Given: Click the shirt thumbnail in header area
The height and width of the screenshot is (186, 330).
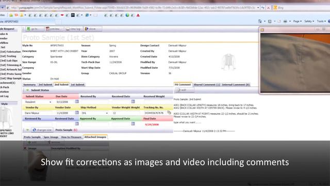Looking at the screenshot, I should [x=228, y=62].
